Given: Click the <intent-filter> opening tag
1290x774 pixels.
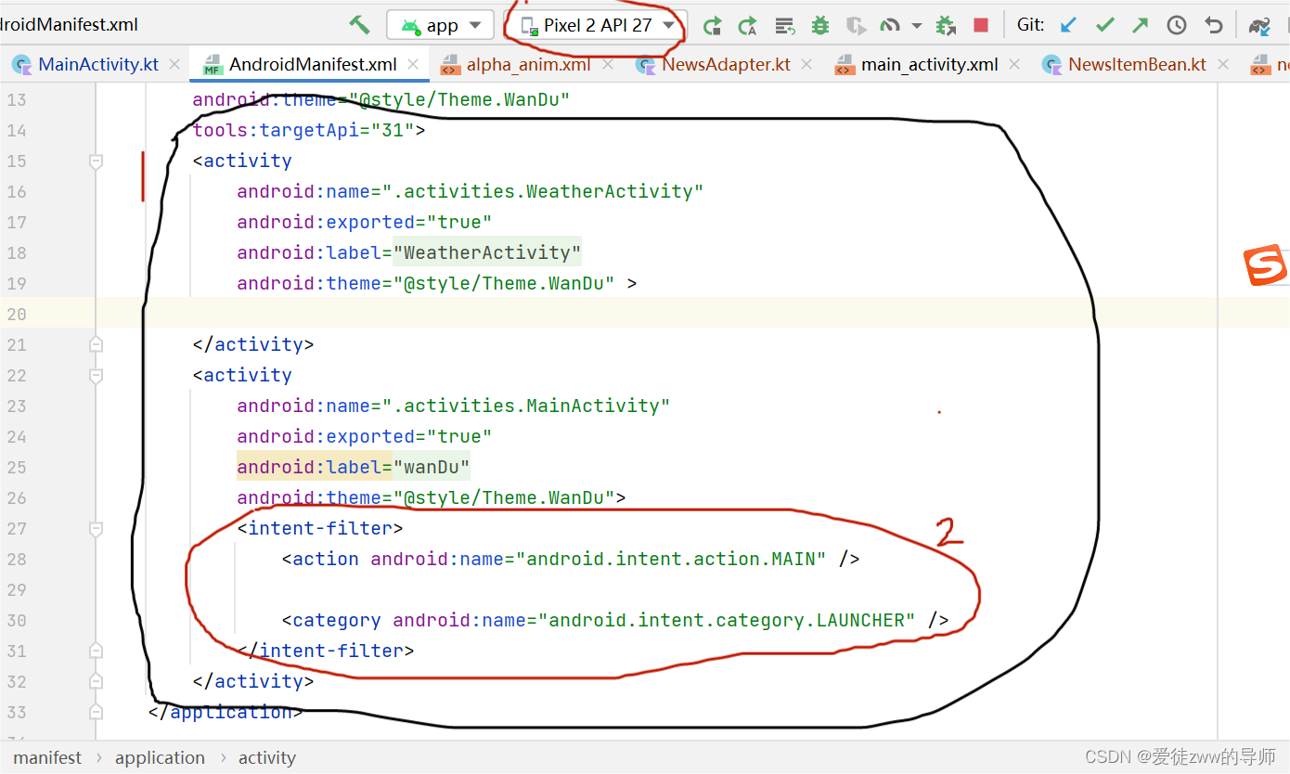Looking at the screenshot, I should pyautogui.click(x=320, y=528).
